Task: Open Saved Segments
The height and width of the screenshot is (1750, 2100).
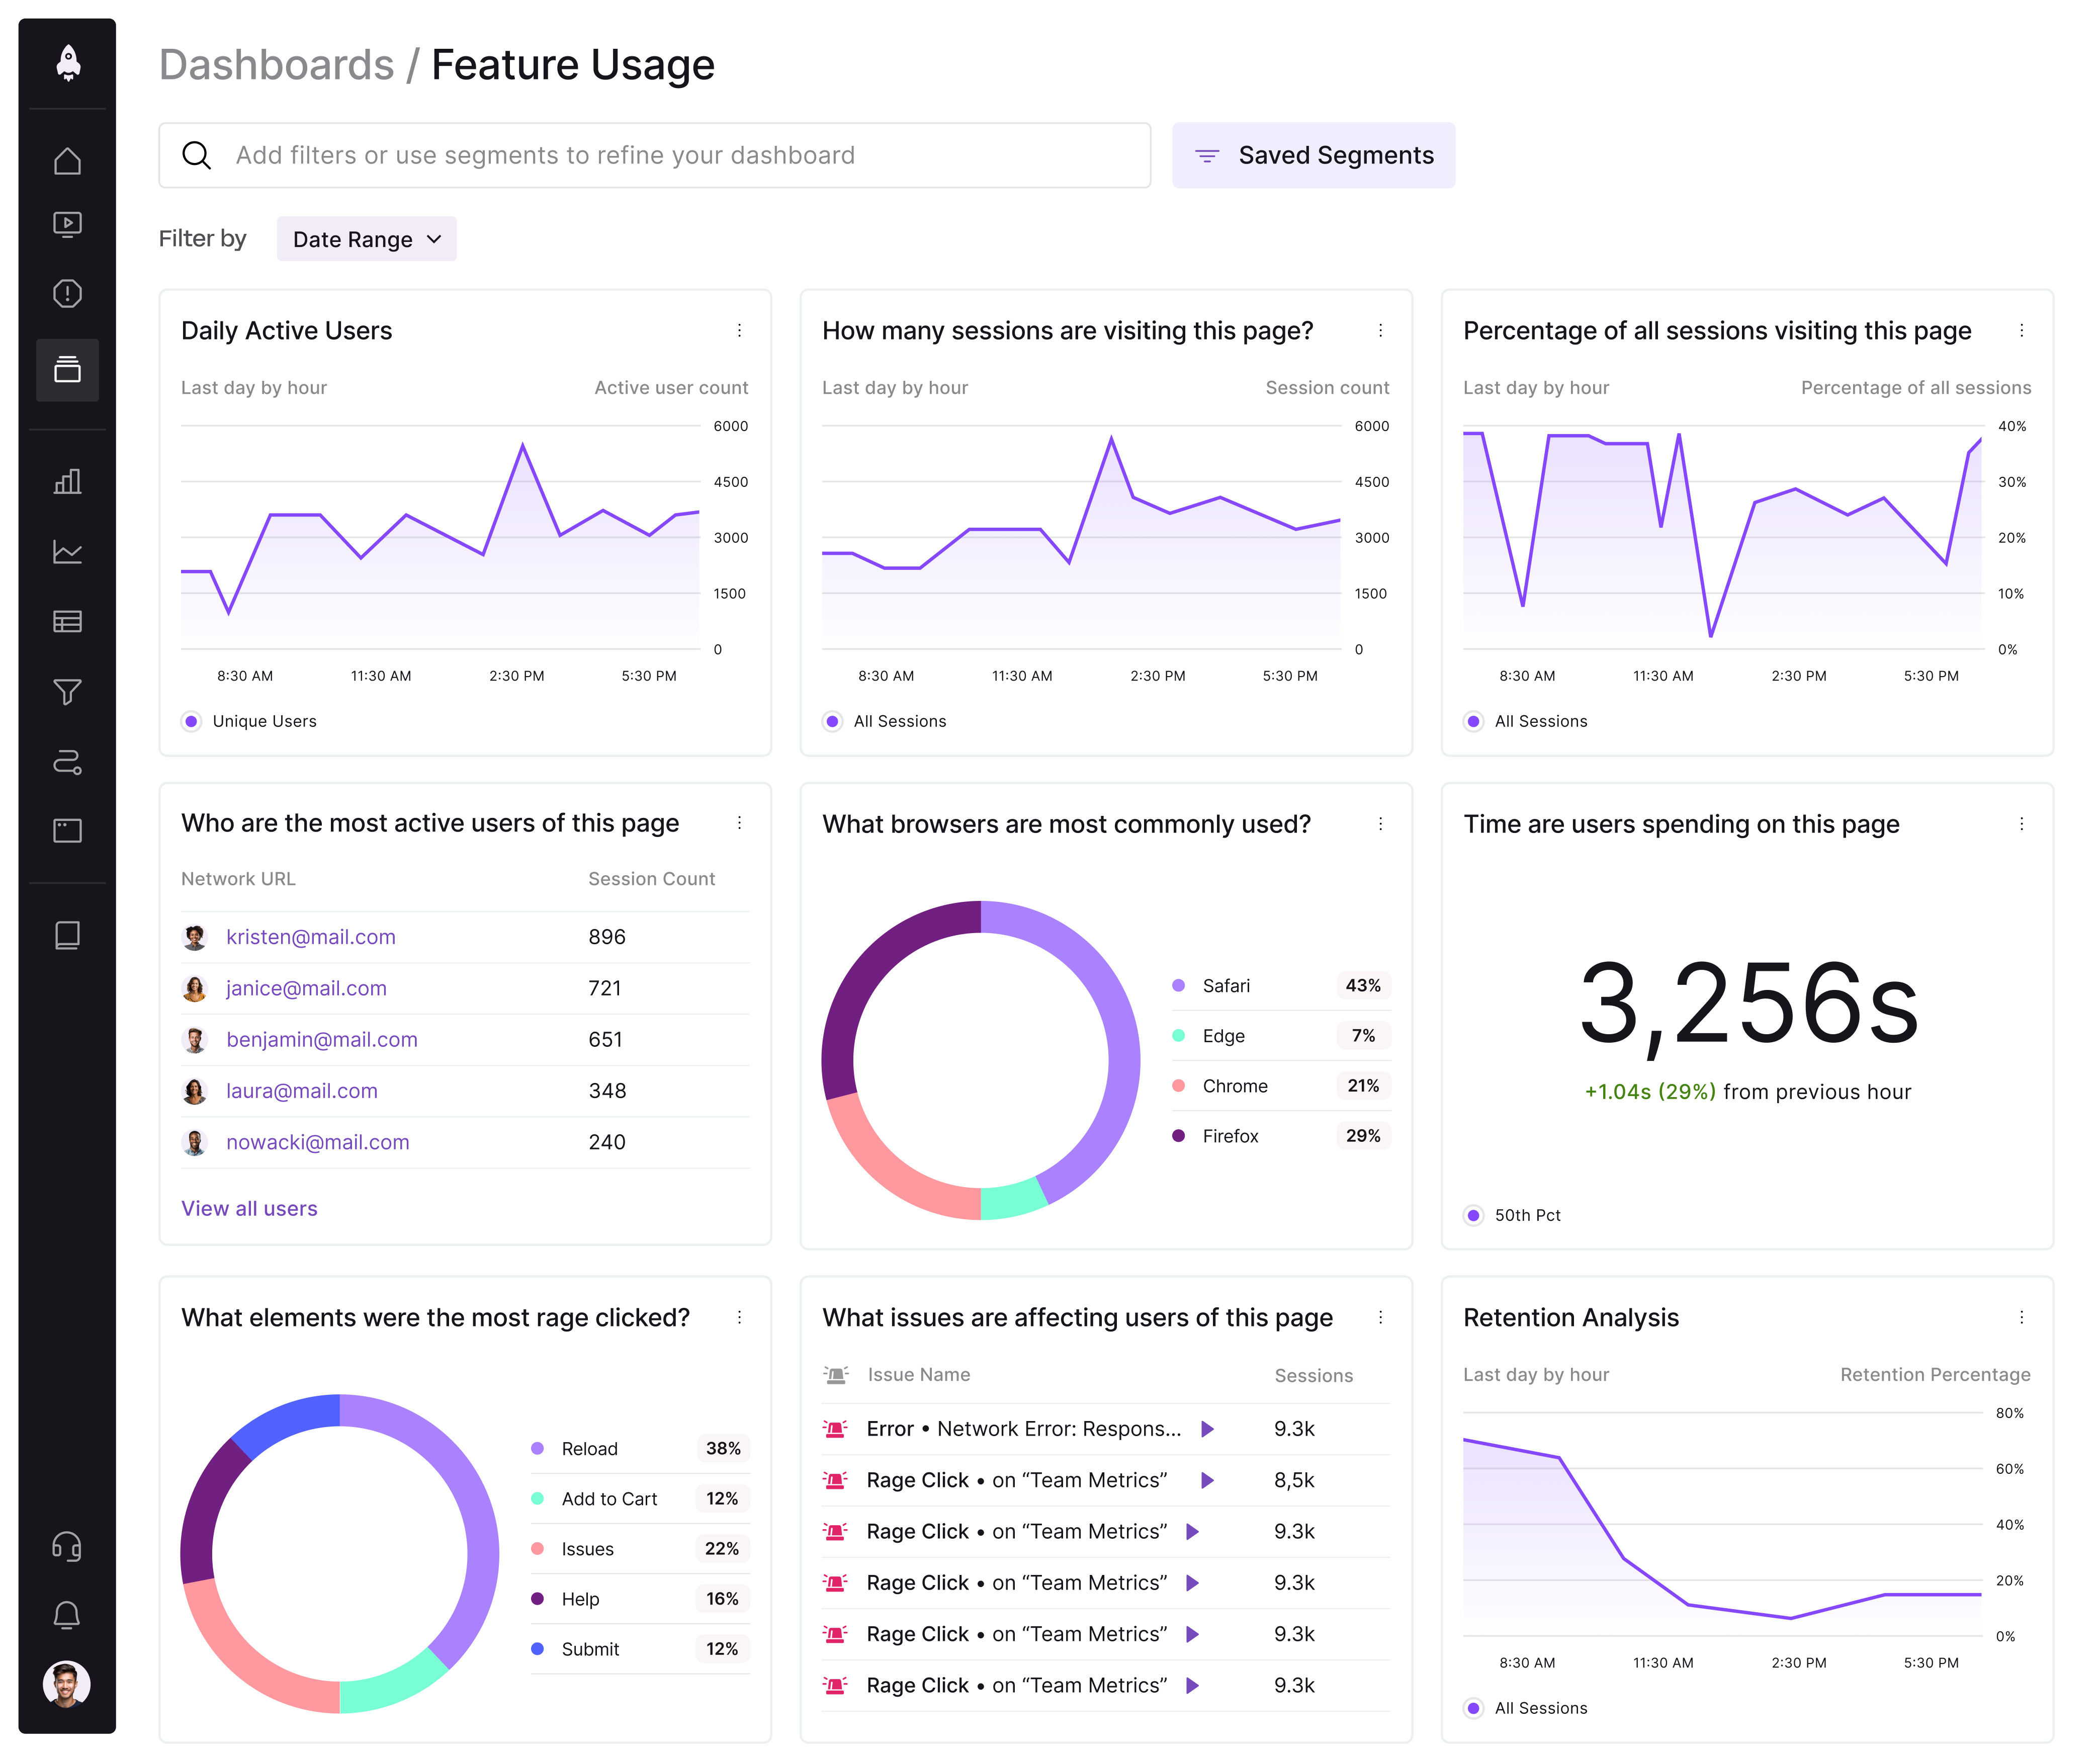Action: 1313,155
